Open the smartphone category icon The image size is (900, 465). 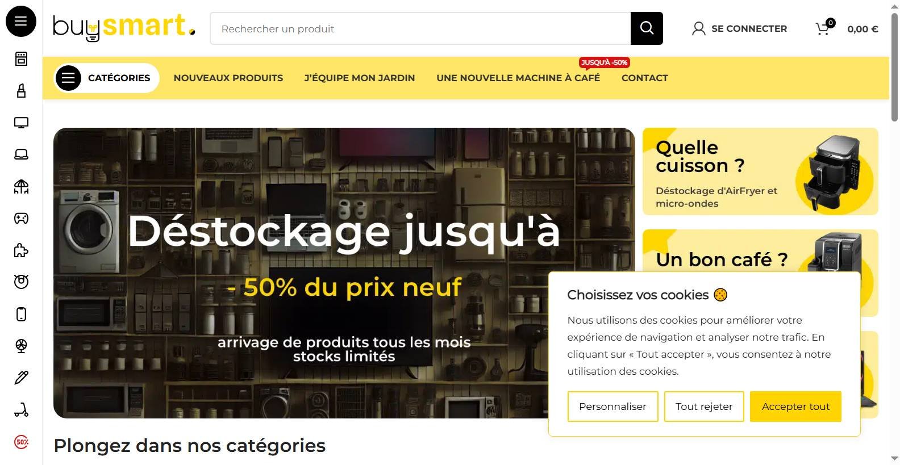(x=21, y=314)
